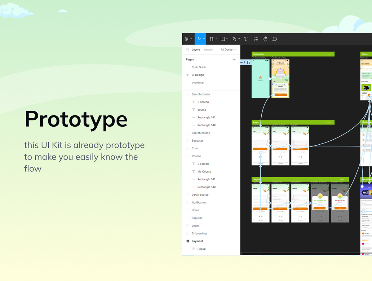Activate the Hand tool
Screen dimensions: 372x281
(x=265, y=39)
